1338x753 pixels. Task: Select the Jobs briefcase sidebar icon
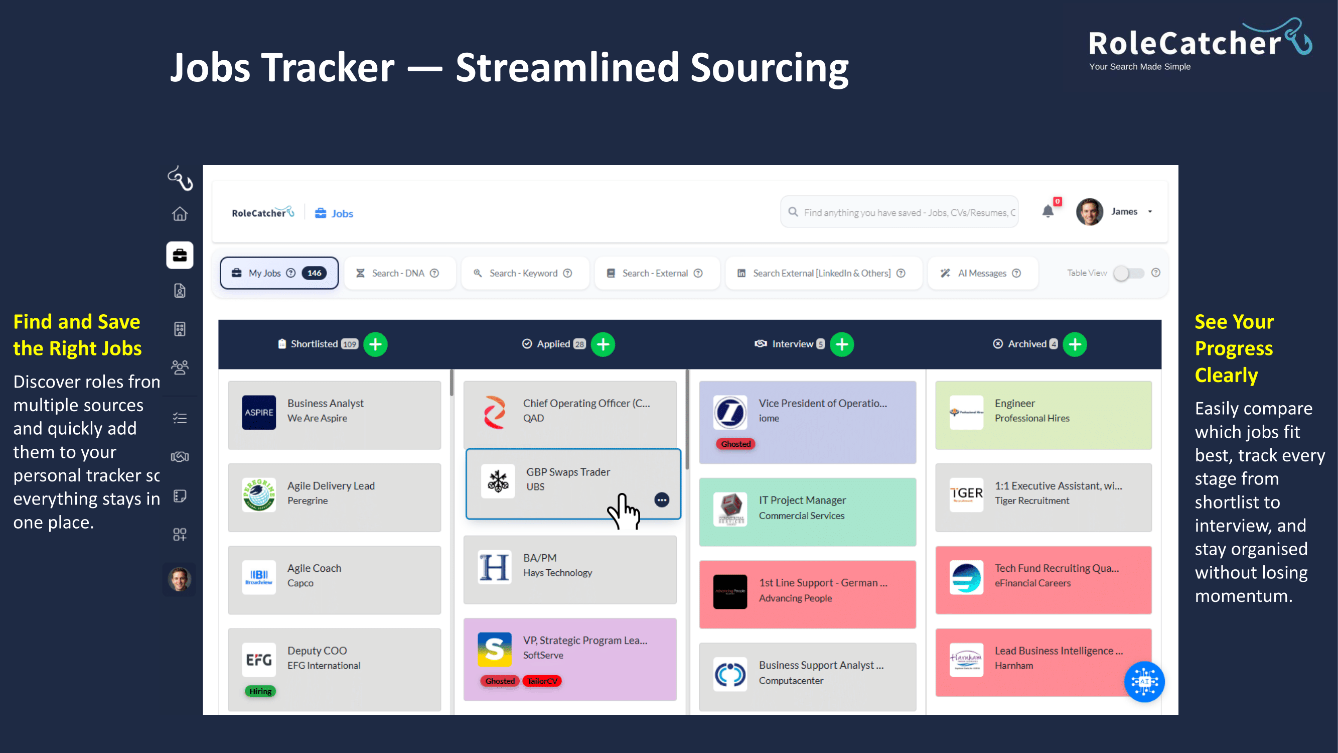[180, 255]
